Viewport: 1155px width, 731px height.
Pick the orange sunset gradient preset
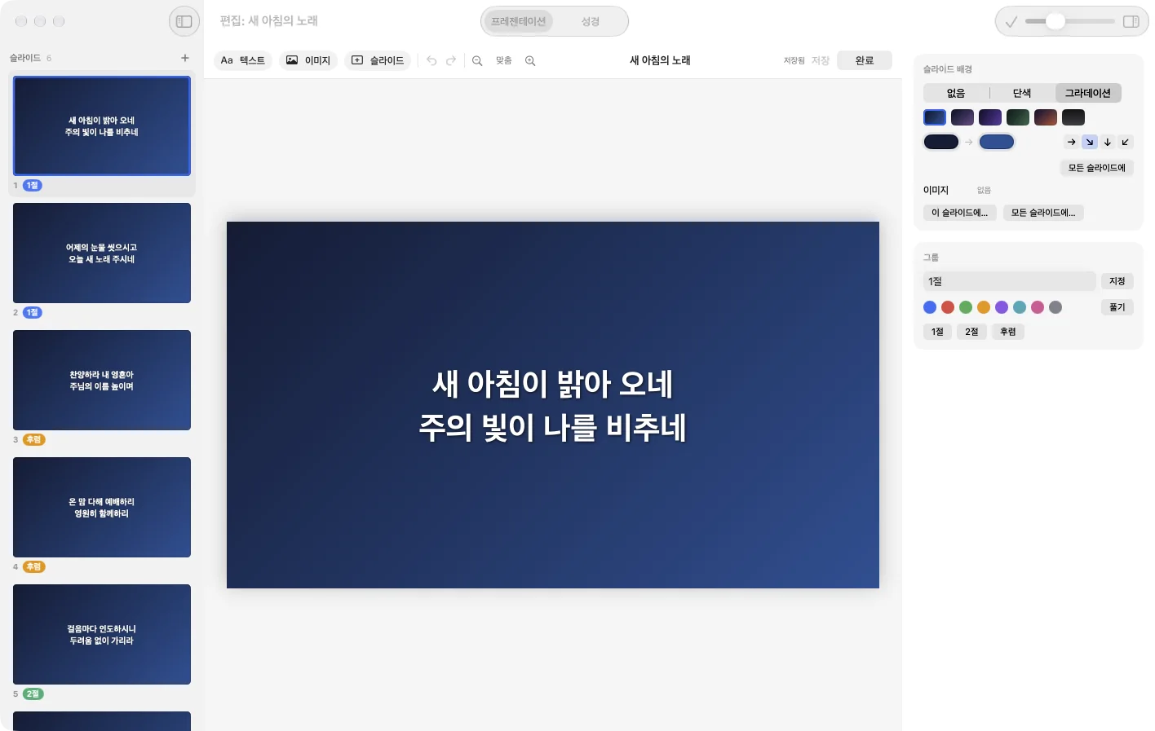tap(1046, 117)
